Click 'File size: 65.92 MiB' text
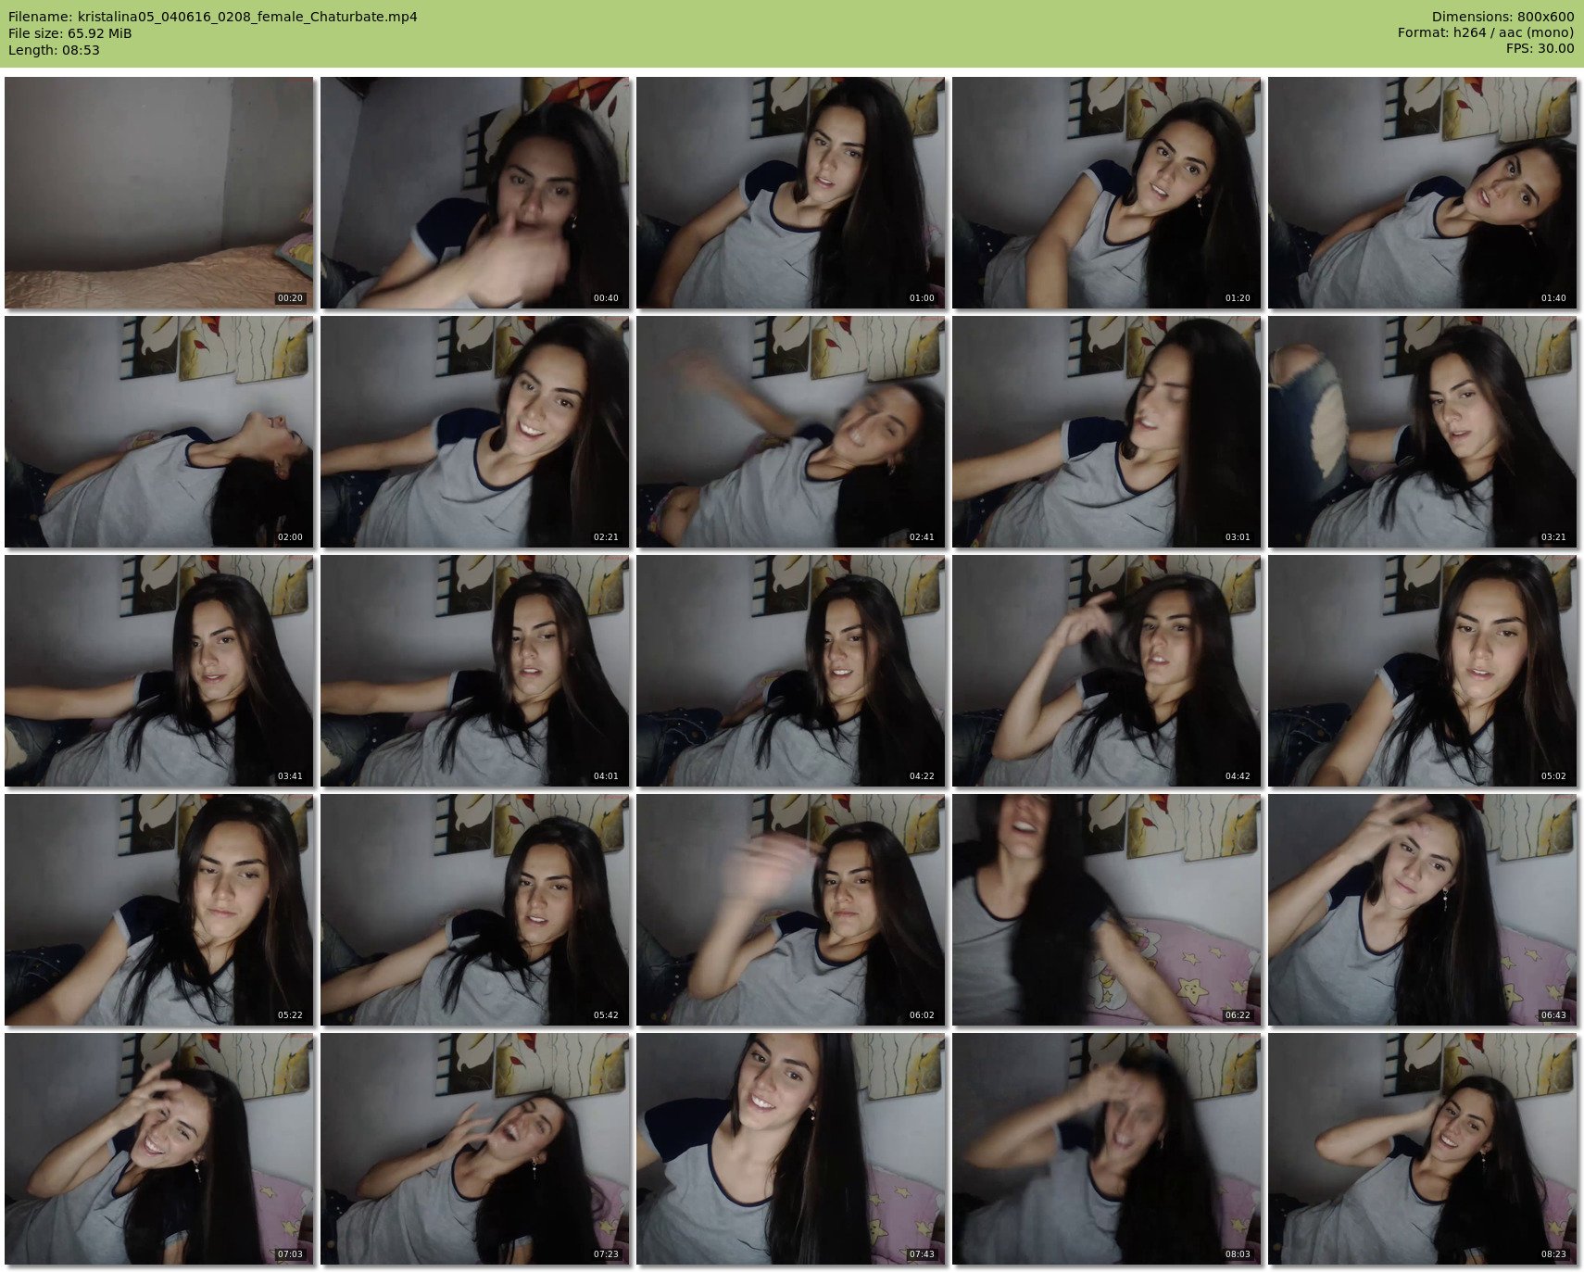The image size is (1584, 1272). (69, 33)
